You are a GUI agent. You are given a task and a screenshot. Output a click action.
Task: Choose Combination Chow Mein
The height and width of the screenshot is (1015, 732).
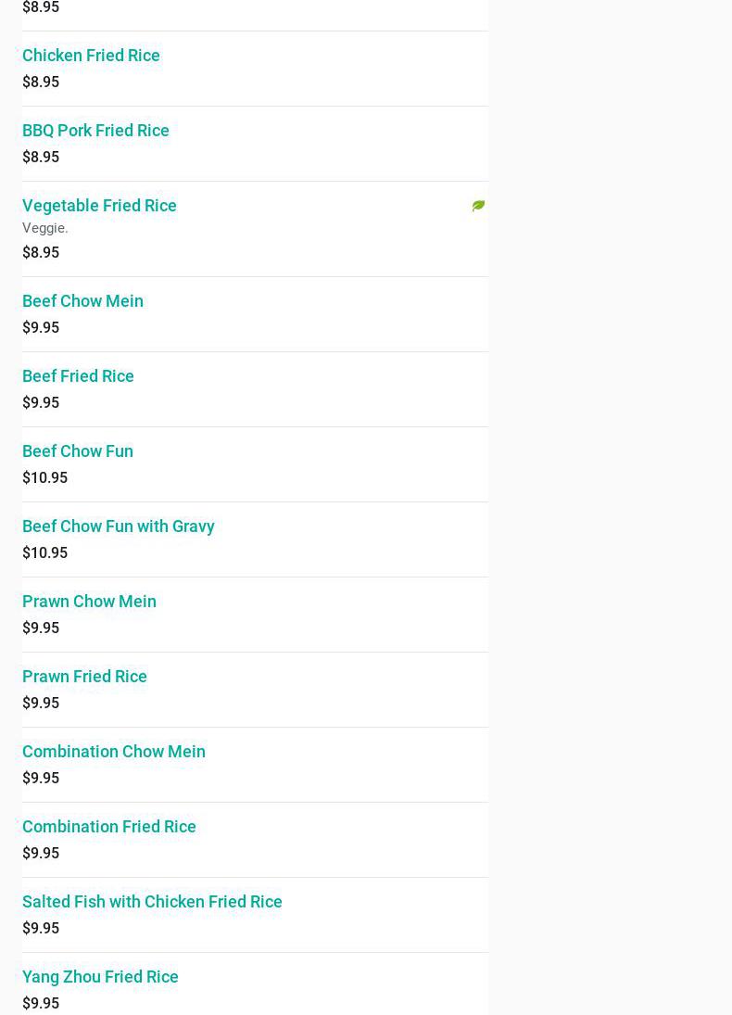pyautogui.click(x=114, y=752)
